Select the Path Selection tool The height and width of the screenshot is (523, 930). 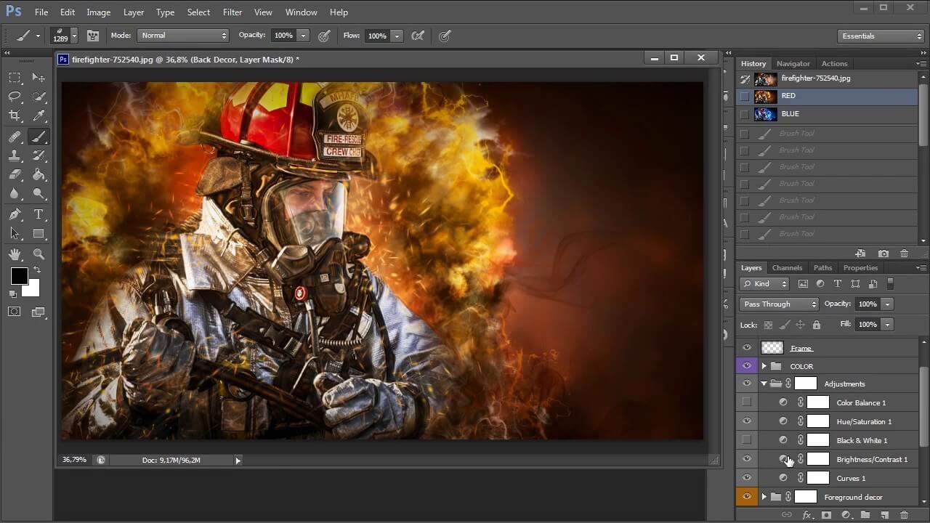coord(15,233)
